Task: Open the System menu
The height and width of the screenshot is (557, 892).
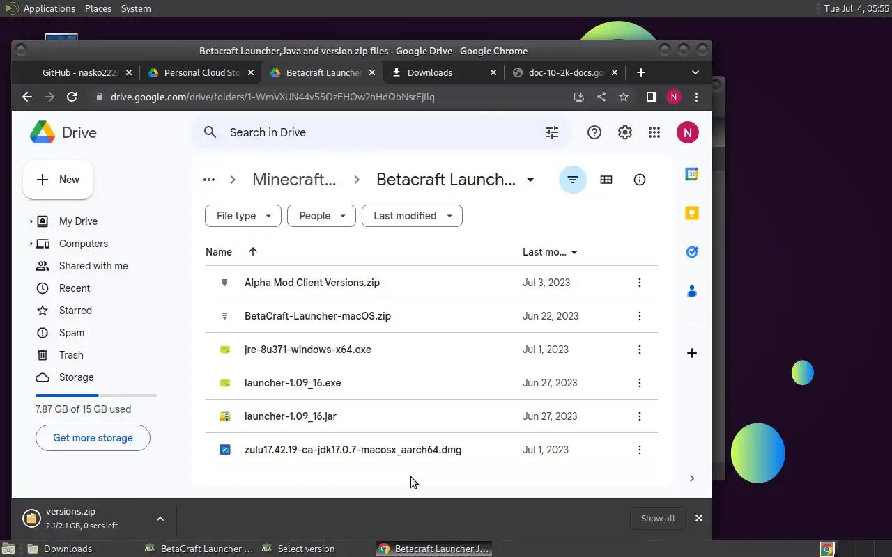Action: click(136, 8)
